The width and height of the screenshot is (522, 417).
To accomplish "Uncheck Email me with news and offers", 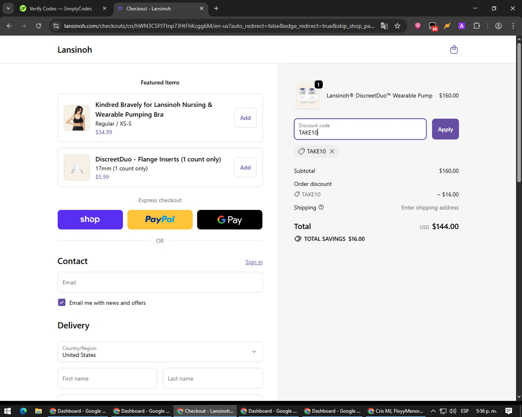I will pyautogui.click(x=62, y=302).
